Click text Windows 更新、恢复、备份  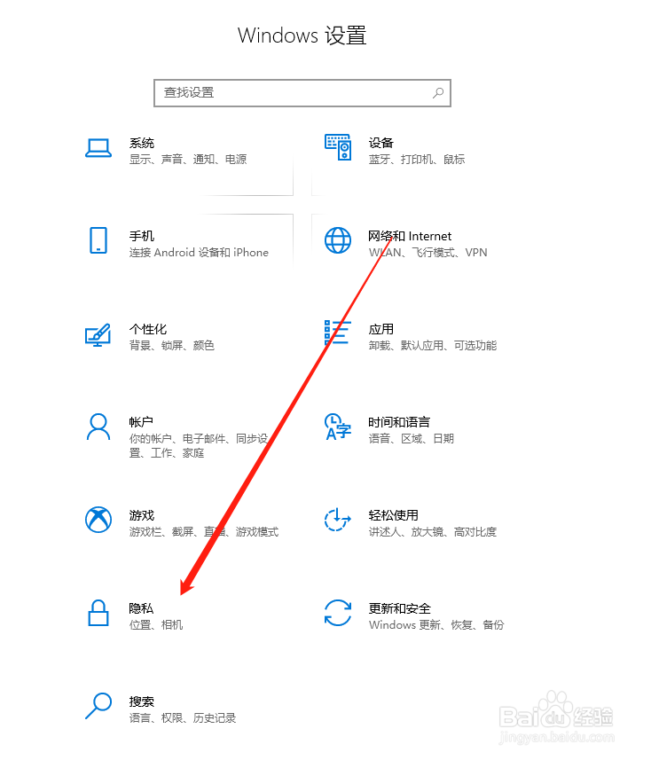[x=436, y=625]
